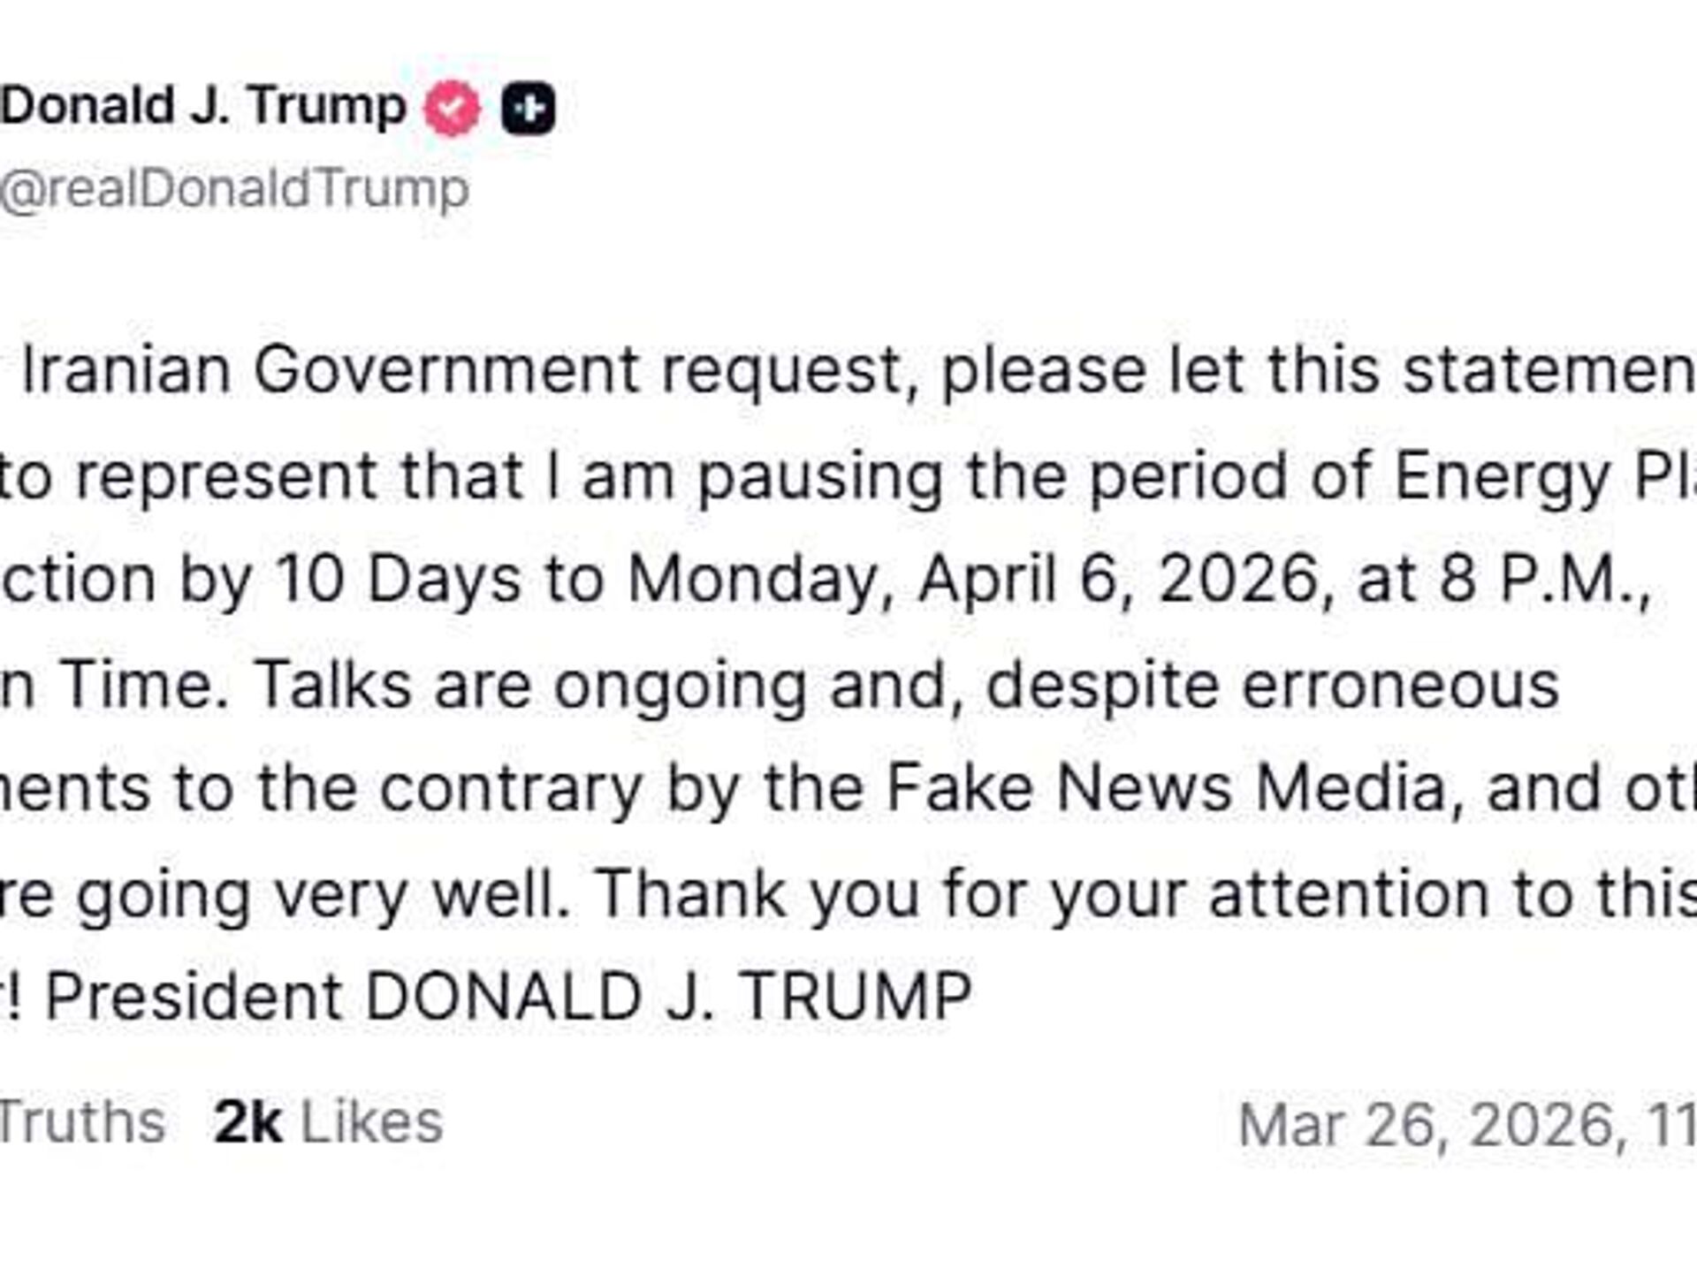Click the "10 Days" text in post
1697x1268 pixels.
click(x=398, y=580)
